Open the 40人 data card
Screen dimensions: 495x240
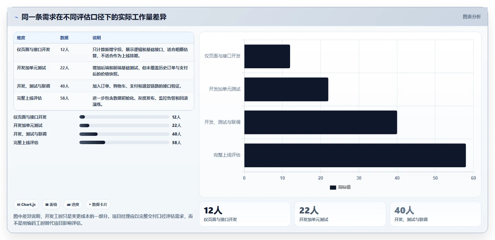(435, 214)
